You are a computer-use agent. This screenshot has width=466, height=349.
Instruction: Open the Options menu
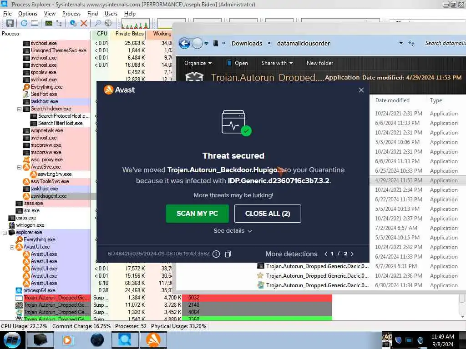tap(28, 14)
